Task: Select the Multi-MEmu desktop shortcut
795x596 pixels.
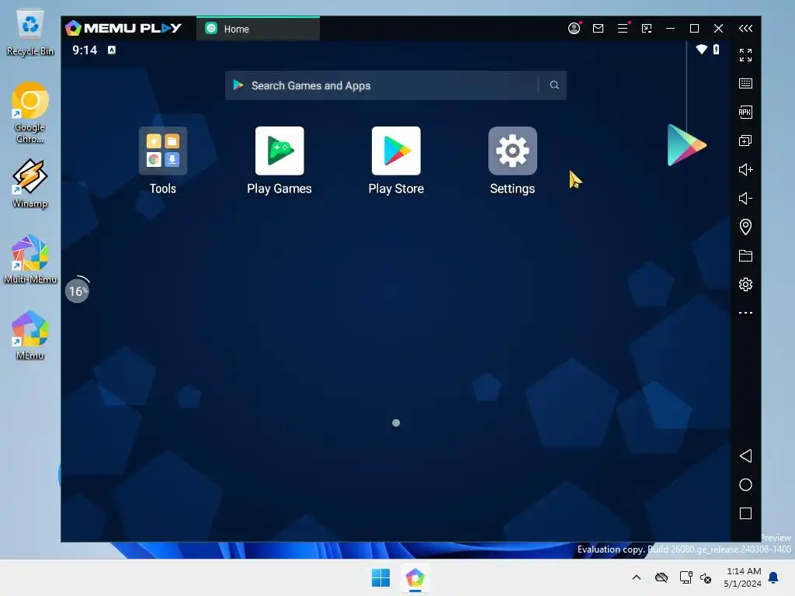Action: pos(30,259)
